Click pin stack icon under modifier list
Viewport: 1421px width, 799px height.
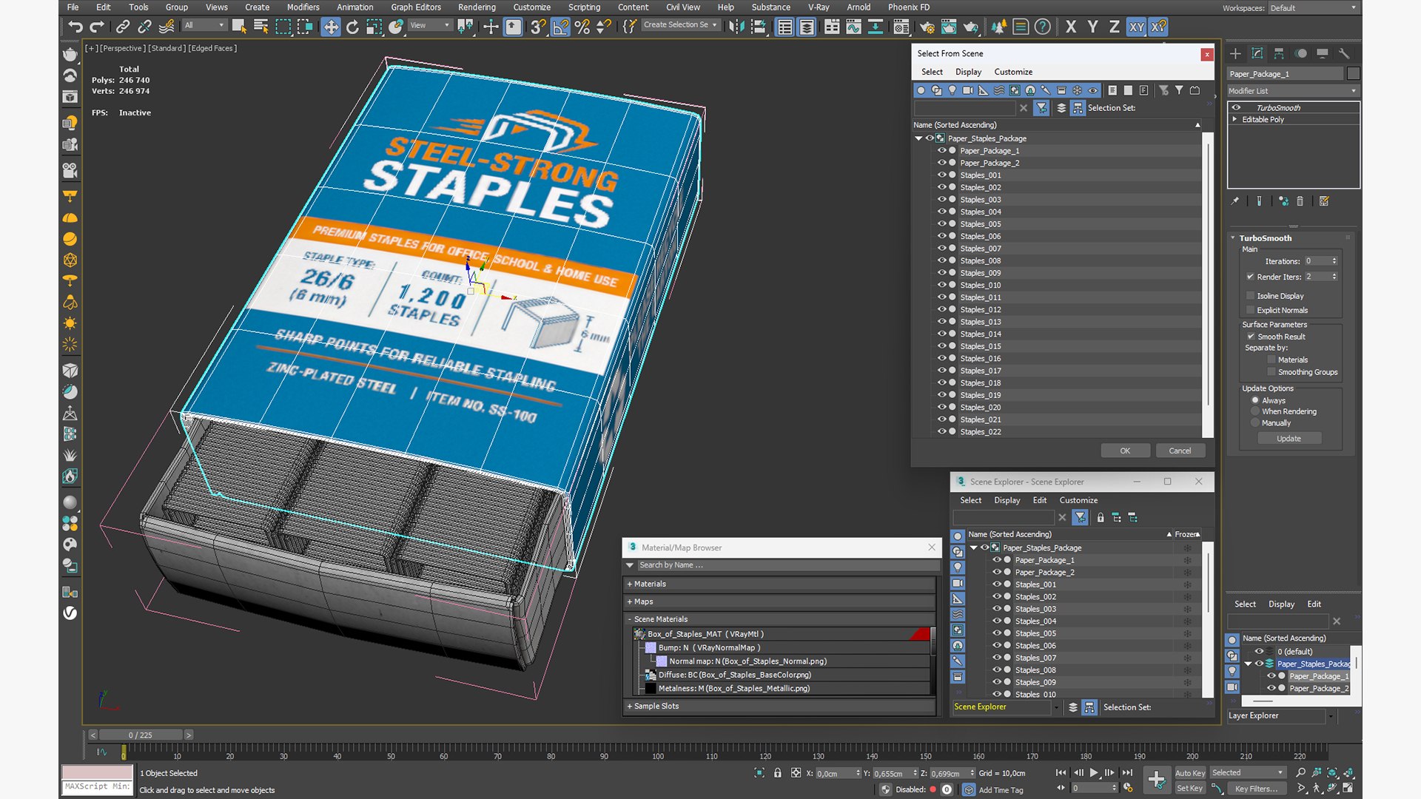pos(1234,201)
